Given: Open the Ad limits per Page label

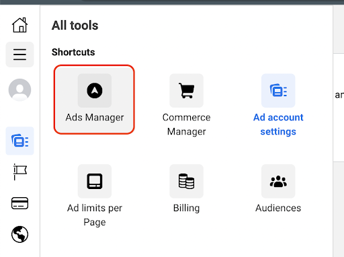Looking at the screenshot, I should coord(95,215).
